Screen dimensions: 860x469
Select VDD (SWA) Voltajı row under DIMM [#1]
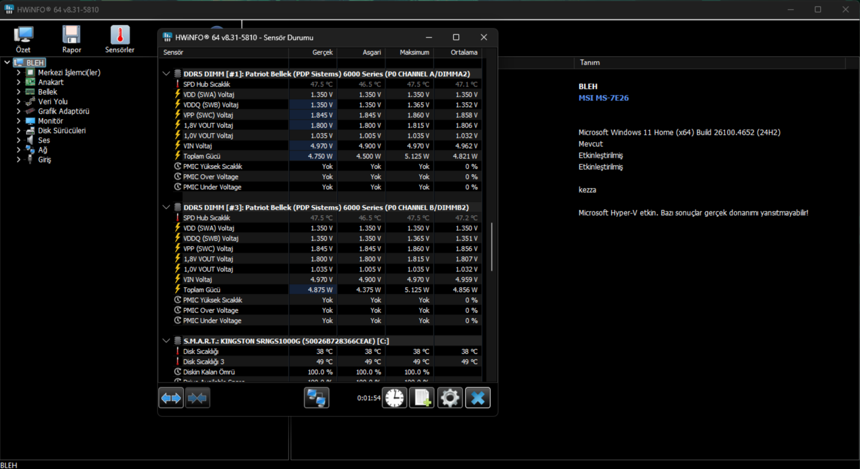pyautogui.click(x=320, y=95)
